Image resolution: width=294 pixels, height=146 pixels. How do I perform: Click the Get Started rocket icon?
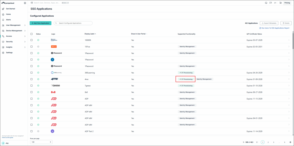(3, 9)
